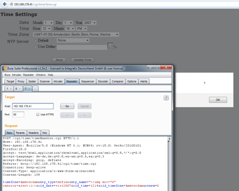The height and width of the screenshot is (191, 239).
Task: Click the POST /cgi/time/timeHandler.cgi request line
Action: (41, 138)
